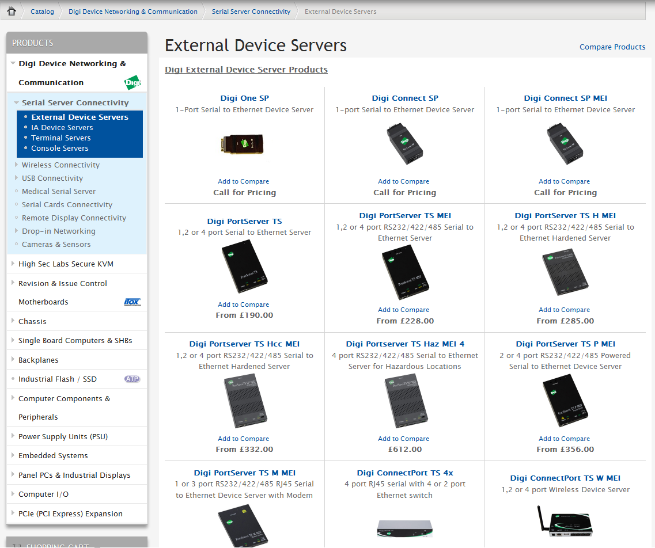Add Digi One SP to compare
This screenshot has width=655, height=548.
(243, 181)
